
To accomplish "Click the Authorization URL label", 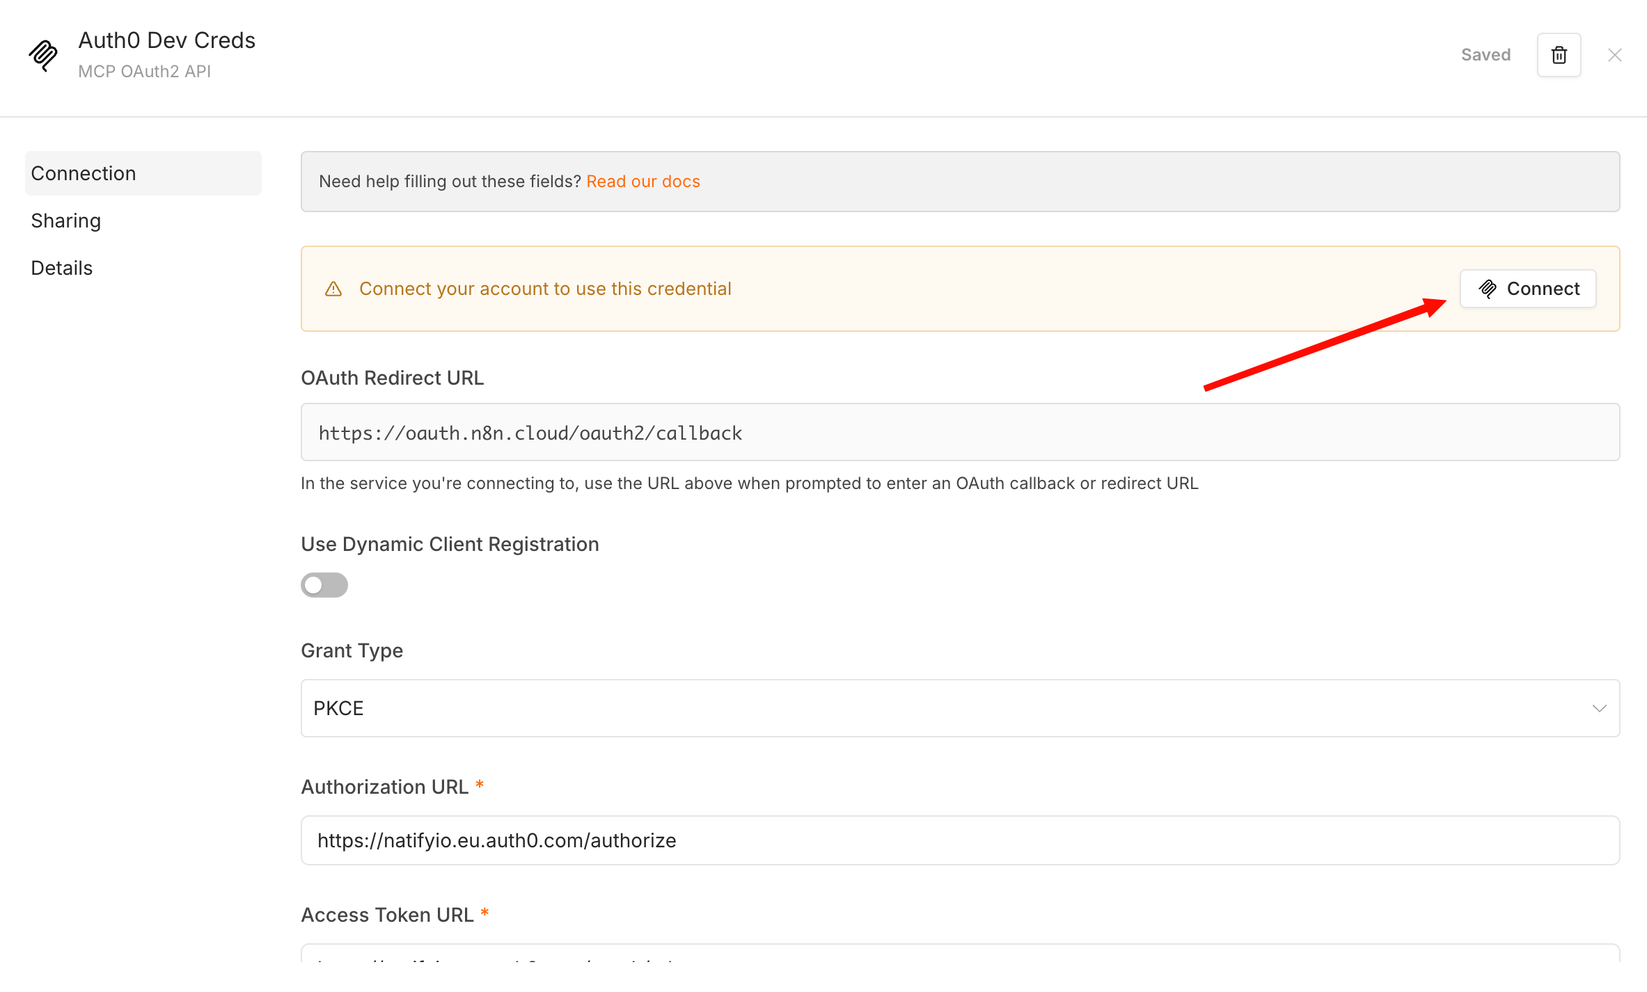I will coord(384,787).
